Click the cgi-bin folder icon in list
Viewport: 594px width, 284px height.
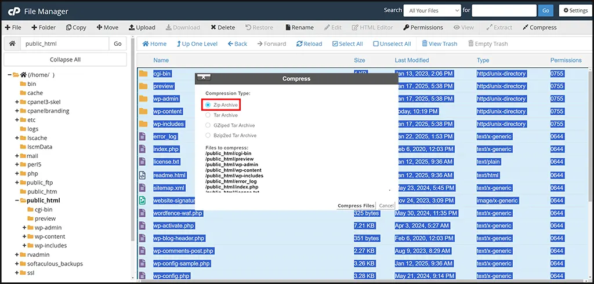pyautogui.click(x=143, y=74)
